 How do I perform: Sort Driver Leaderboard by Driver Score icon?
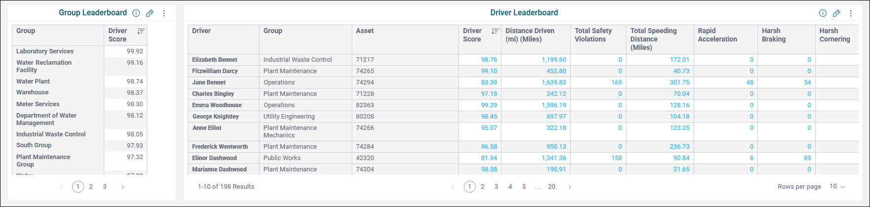point(495,31)
